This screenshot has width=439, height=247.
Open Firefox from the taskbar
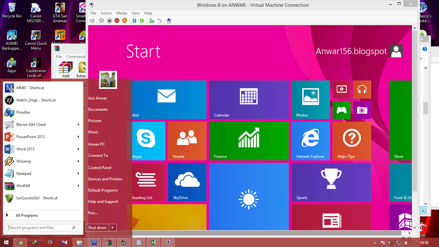(x=50, y=242)
